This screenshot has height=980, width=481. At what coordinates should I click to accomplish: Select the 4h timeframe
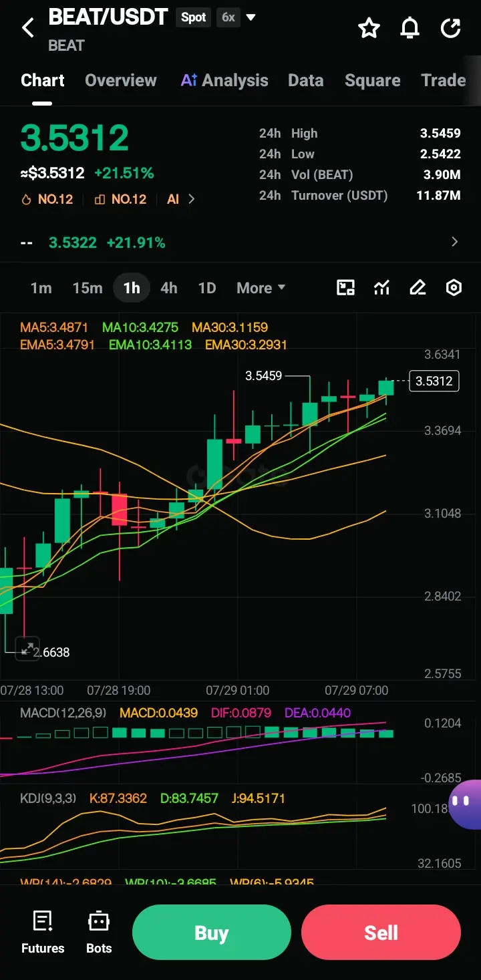[x=169, y=288]
